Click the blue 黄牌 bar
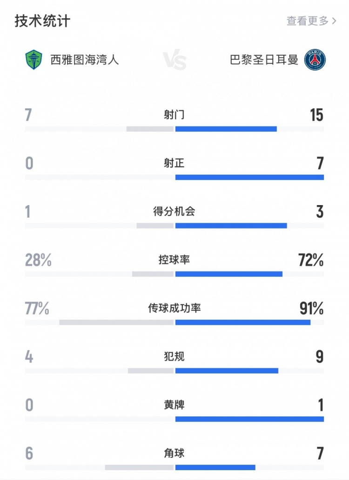349x480 pixels. click(x=249, y=419)
